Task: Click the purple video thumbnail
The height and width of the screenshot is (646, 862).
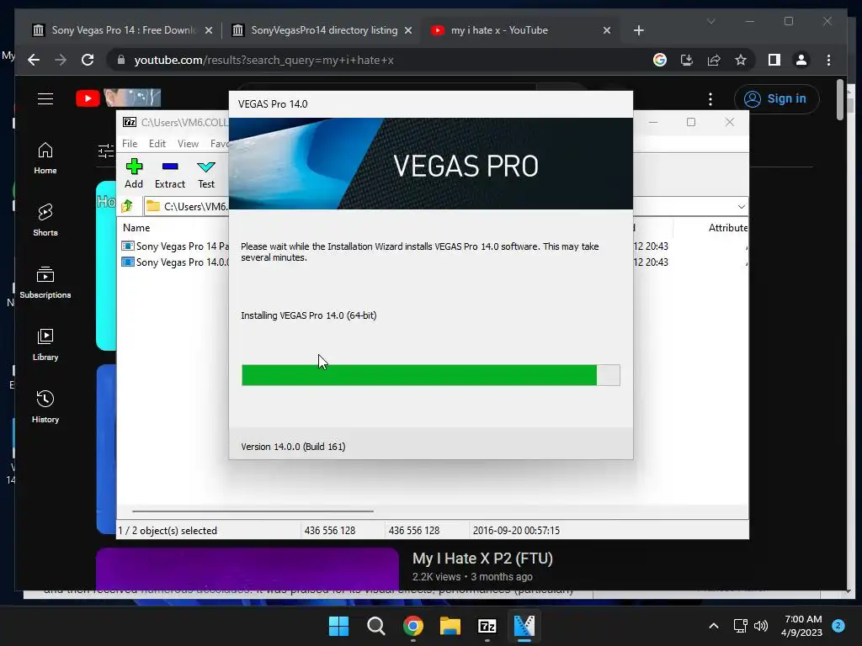Action: point(247,569)
